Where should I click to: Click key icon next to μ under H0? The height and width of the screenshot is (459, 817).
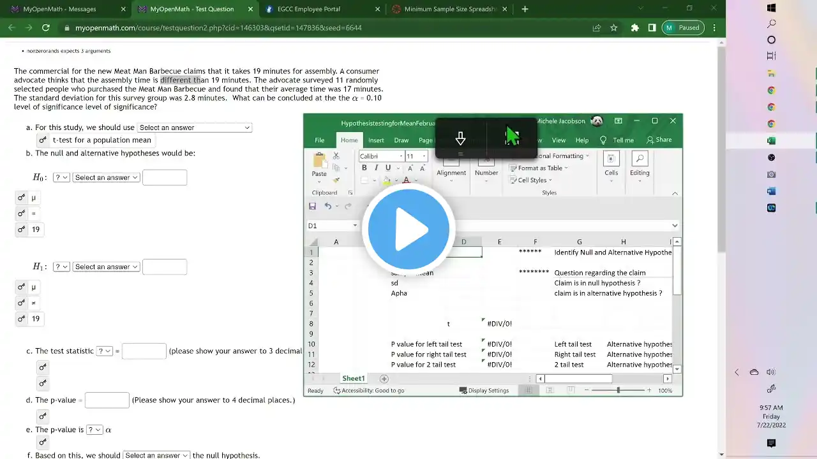click(22, 198)
